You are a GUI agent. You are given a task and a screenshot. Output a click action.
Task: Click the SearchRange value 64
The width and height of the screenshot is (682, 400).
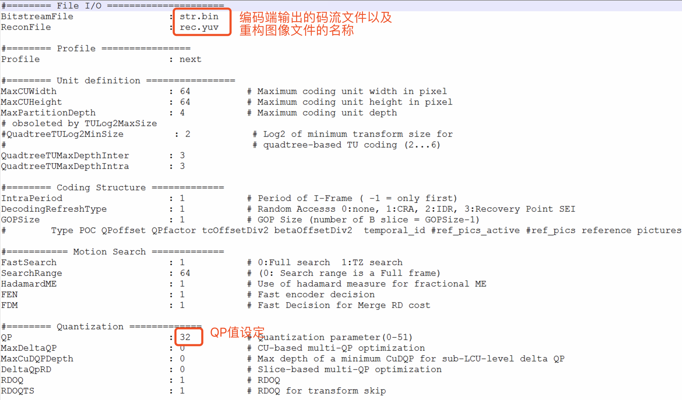tap(185, 273)
